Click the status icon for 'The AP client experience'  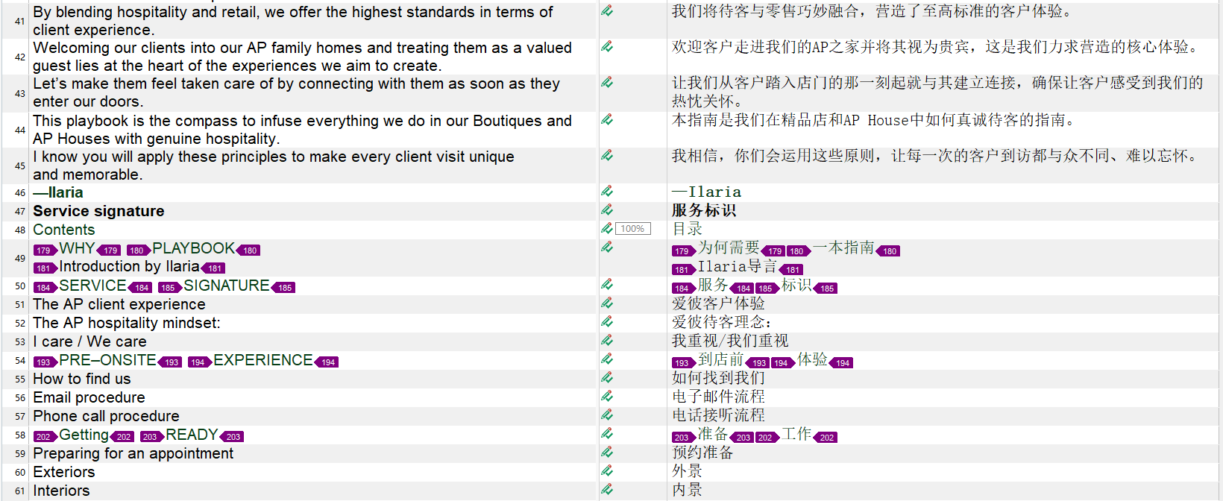[607, 303]
